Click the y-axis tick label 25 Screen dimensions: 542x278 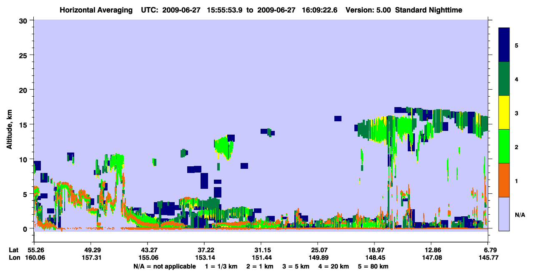point(24,55)
